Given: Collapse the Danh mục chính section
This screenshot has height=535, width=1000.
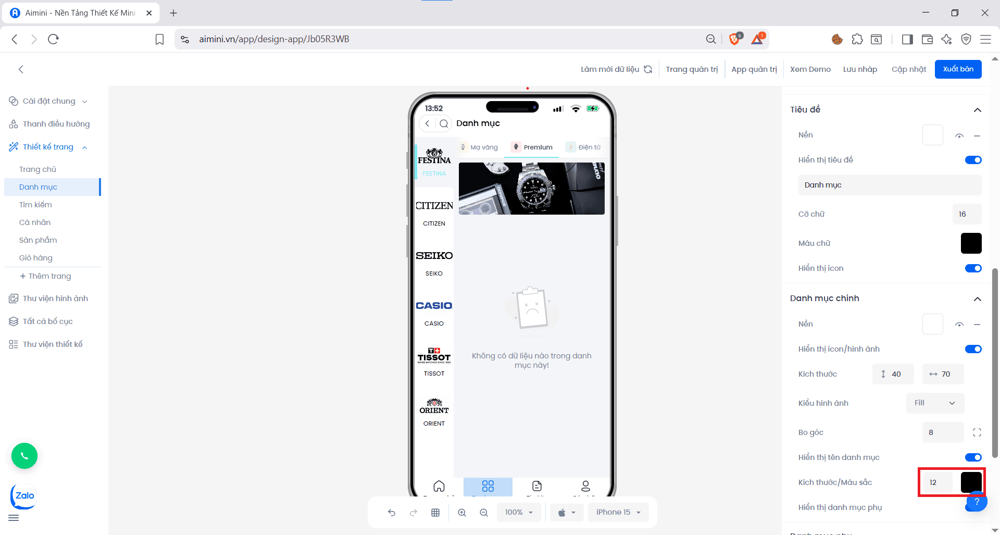Looking at the screenshot, I should click(977, 298).
